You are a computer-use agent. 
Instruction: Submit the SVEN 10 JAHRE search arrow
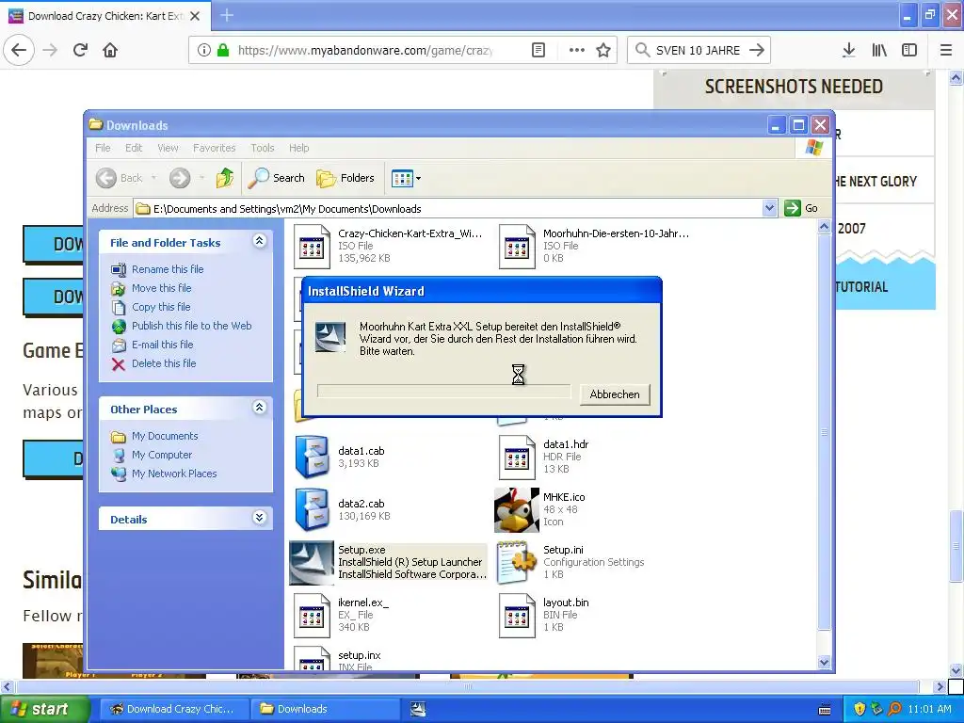757,50
